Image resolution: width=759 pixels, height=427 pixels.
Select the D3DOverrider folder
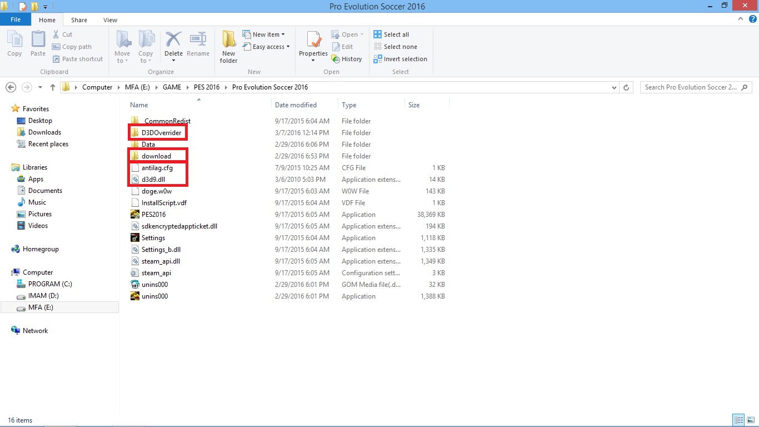click(161, 133)
